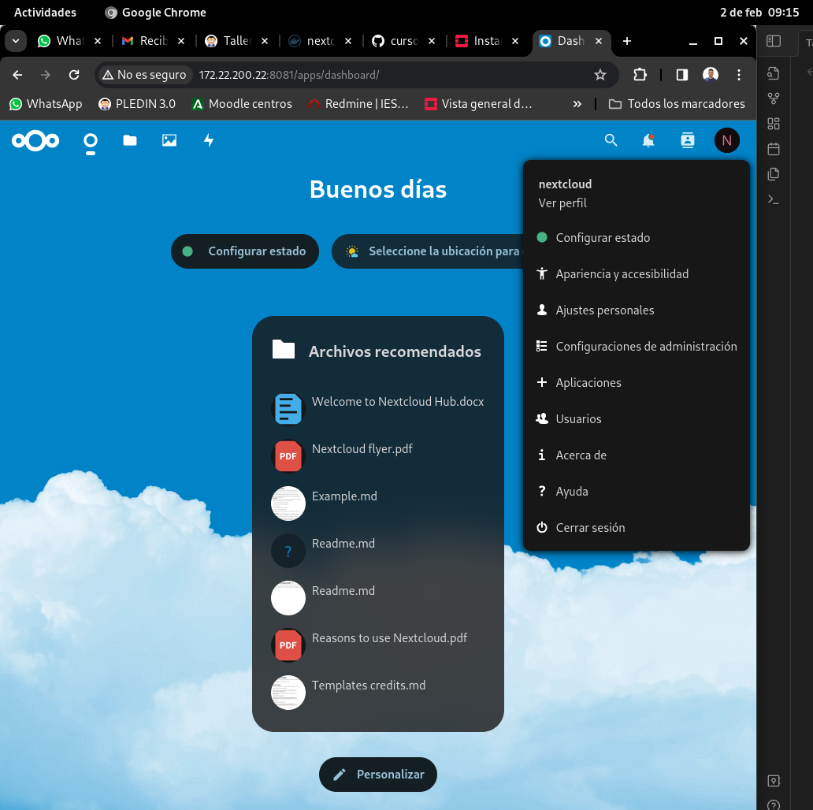This screenshot has width=813, height=810.
Task: Open the Chrome profile avatar
Action: [x=711, y=75]
